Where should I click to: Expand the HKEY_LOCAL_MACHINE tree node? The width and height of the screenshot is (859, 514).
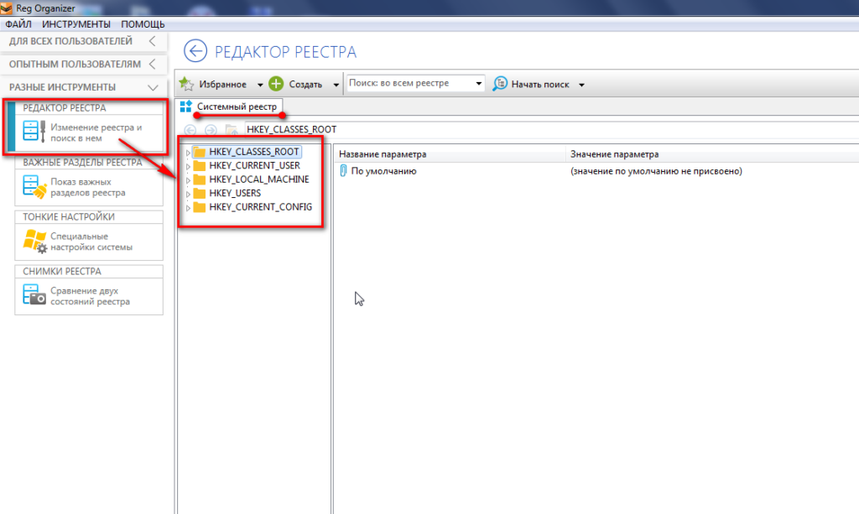point(188,179)
